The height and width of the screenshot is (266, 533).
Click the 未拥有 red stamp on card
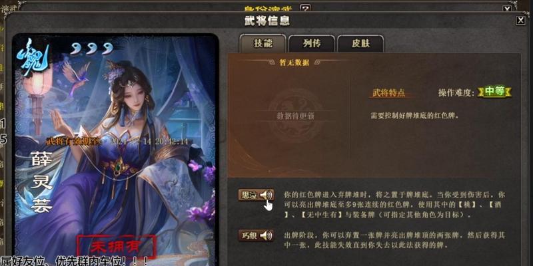pyautogui.click(x=116, y=247)
